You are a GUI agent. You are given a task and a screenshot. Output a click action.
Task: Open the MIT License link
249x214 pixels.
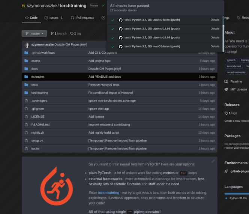235,89
